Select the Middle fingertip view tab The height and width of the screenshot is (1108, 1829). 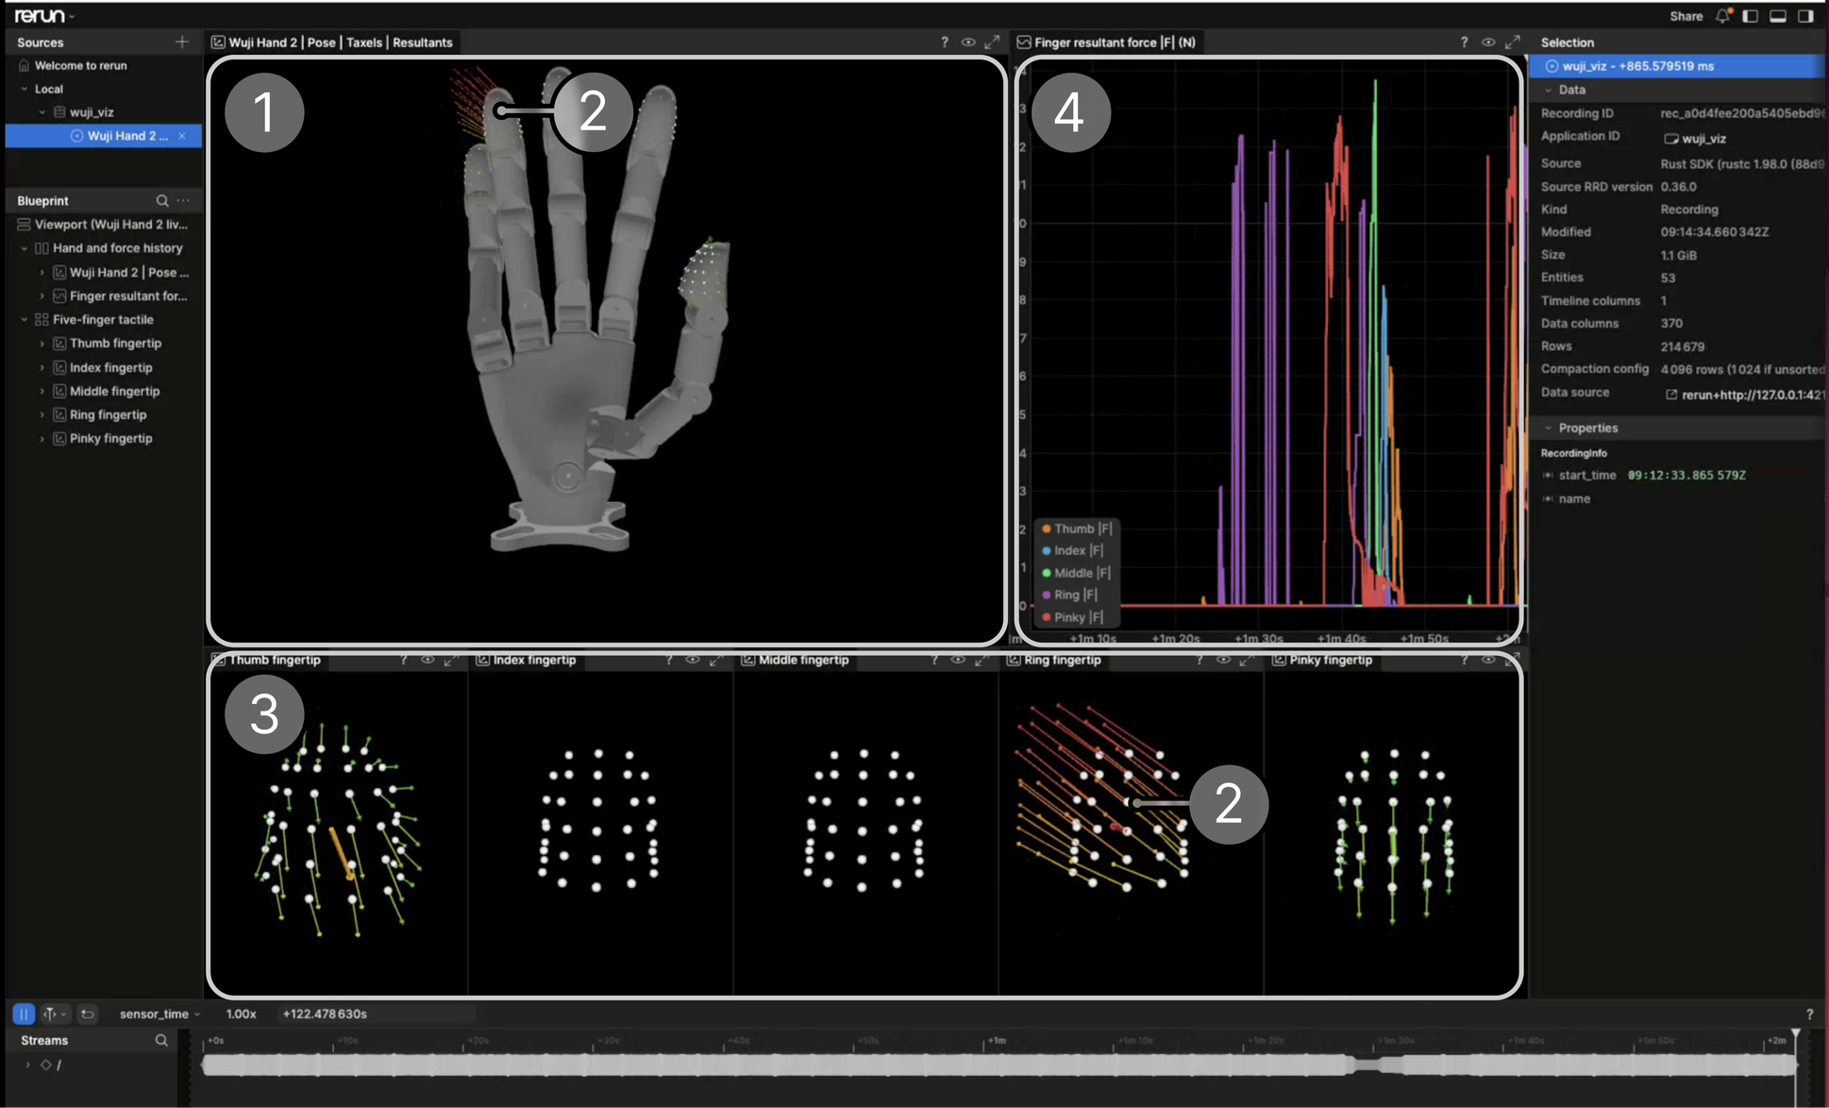(x=796, y=661)
